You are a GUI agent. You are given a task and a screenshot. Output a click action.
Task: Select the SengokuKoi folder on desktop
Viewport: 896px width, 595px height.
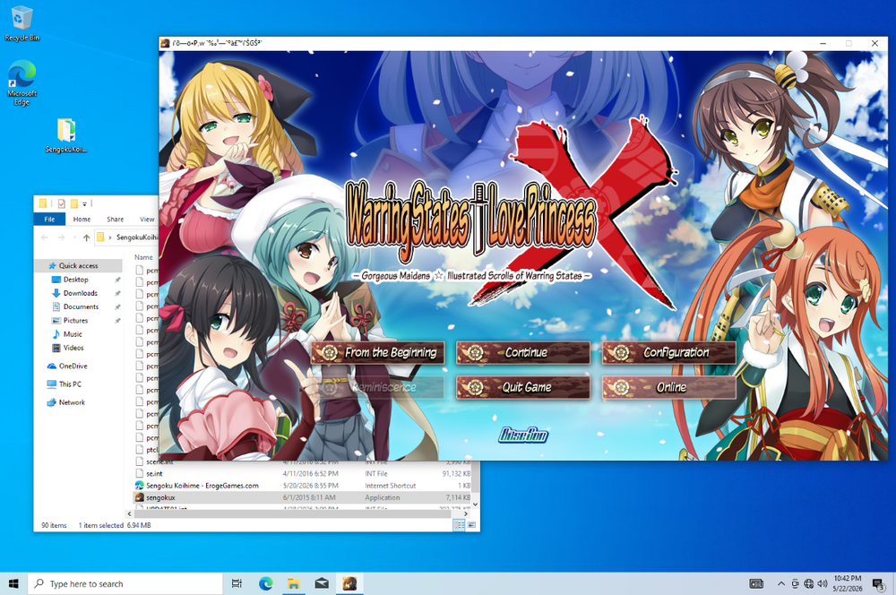pos(65,135)
